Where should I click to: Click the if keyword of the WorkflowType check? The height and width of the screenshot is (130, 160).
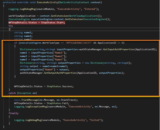point(16,43)
